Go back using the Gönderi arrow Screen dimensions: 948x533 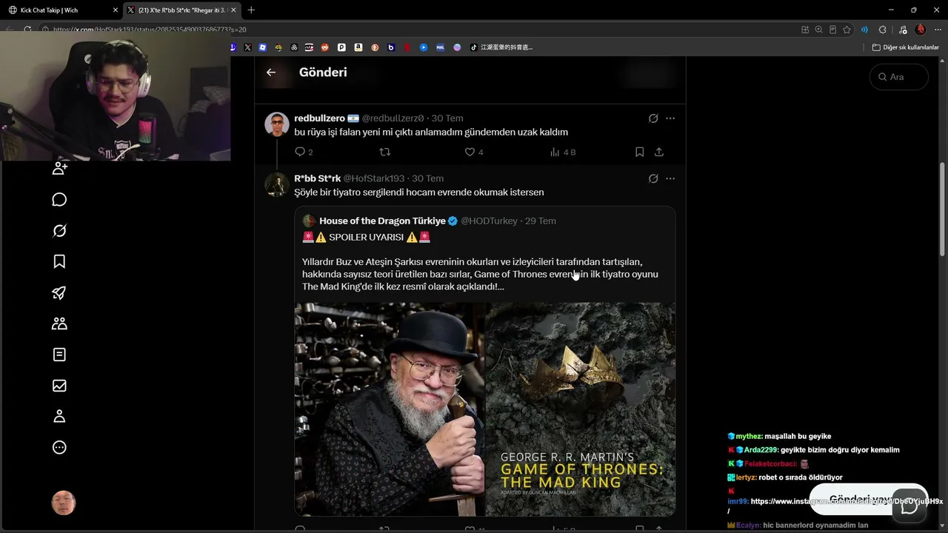coord(271,73)
